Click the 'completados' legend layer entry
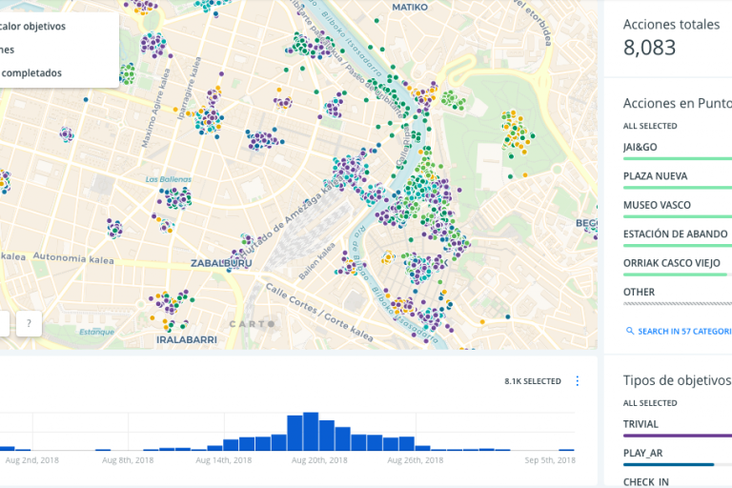This screenshot has height=488, width=732. 30,72
